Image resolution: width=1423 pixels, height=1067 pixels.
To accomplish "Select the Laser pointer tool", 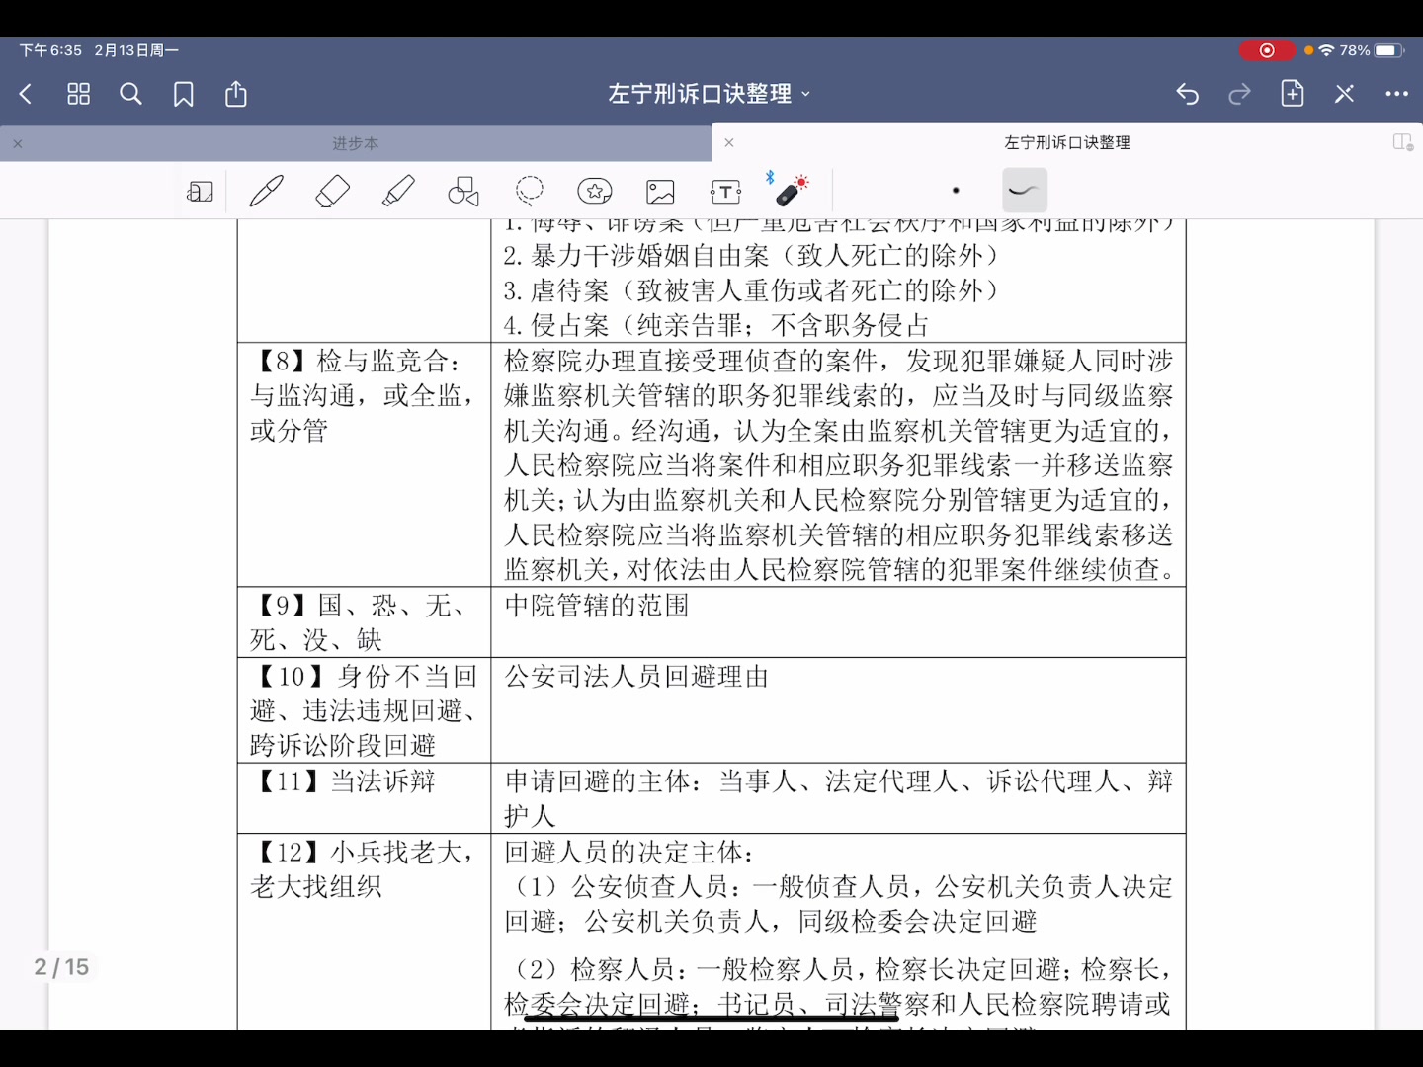I will click(x=791, y=190).
